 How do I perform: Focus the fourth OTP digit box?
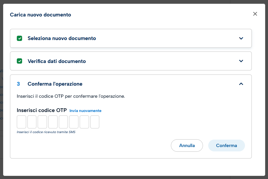[53, 122]
